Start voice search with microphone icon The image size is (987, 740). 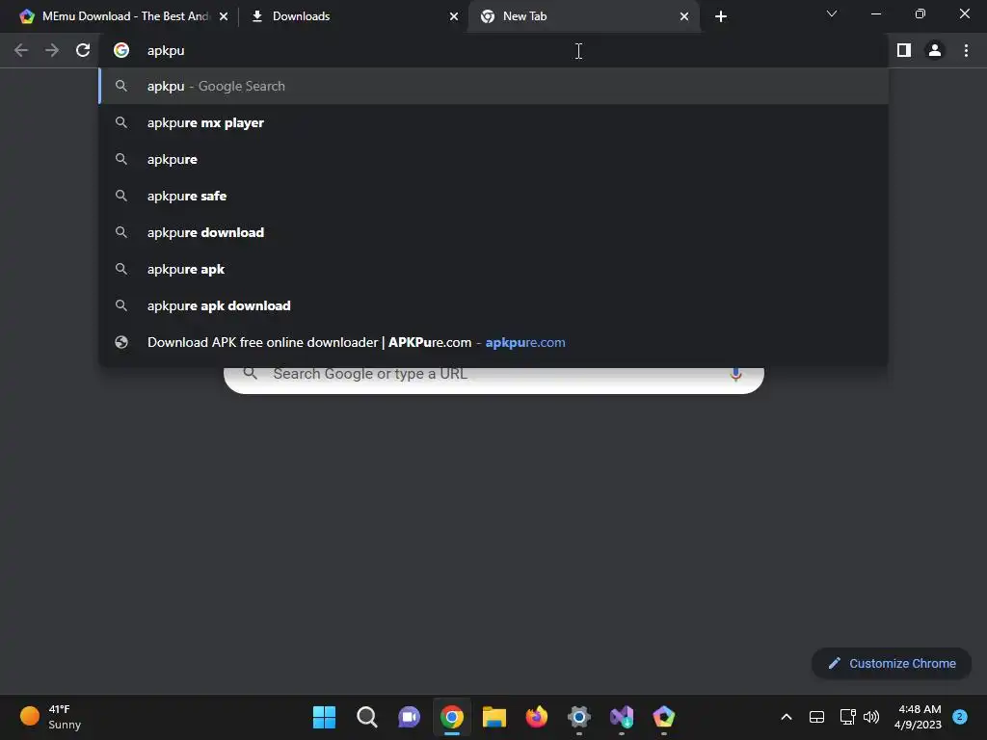click(x=735, y=376)
